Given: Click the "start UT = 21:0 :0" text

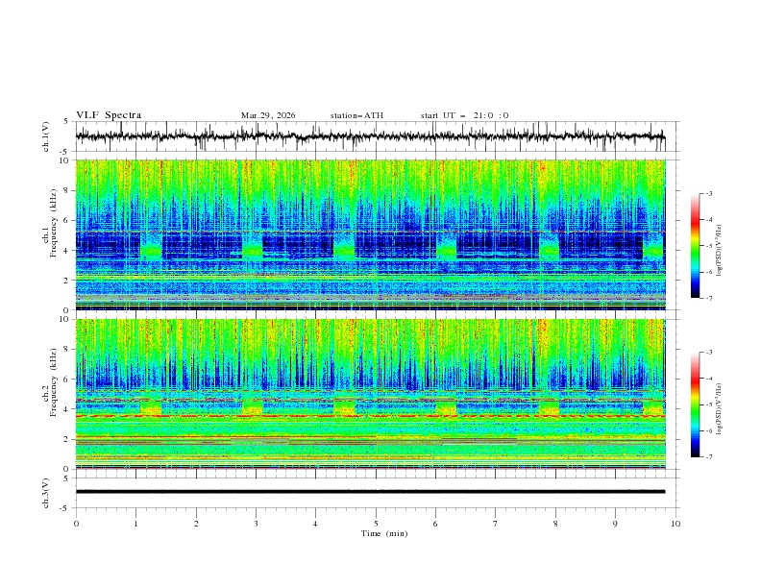Looking at the screenshot, I should 464,115.
